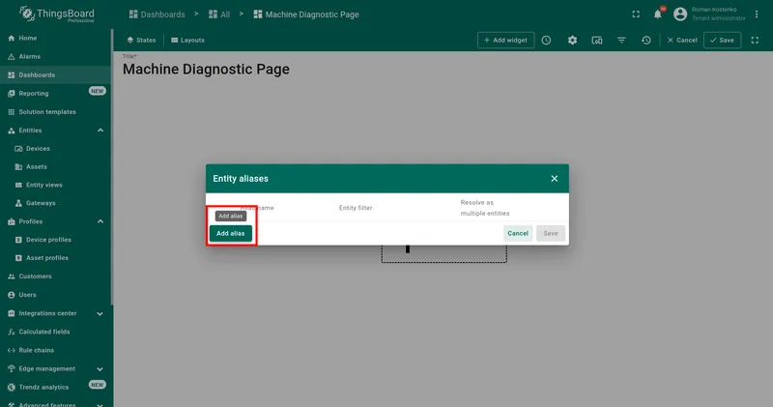Open Reporting in the sidebar
The image size is (773, 407).
55,93
